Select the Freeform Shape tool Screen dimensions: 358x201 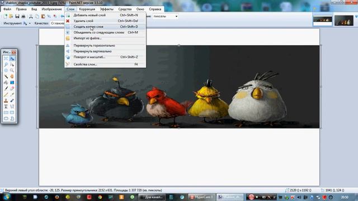point(12,118)
